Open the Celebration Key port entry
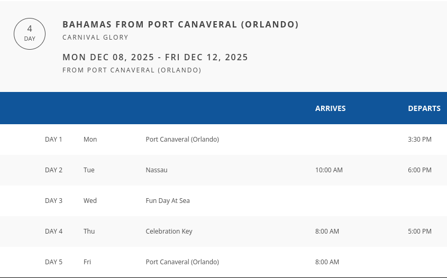This screenshot has height=278, width=447. (x=169, y=231)
